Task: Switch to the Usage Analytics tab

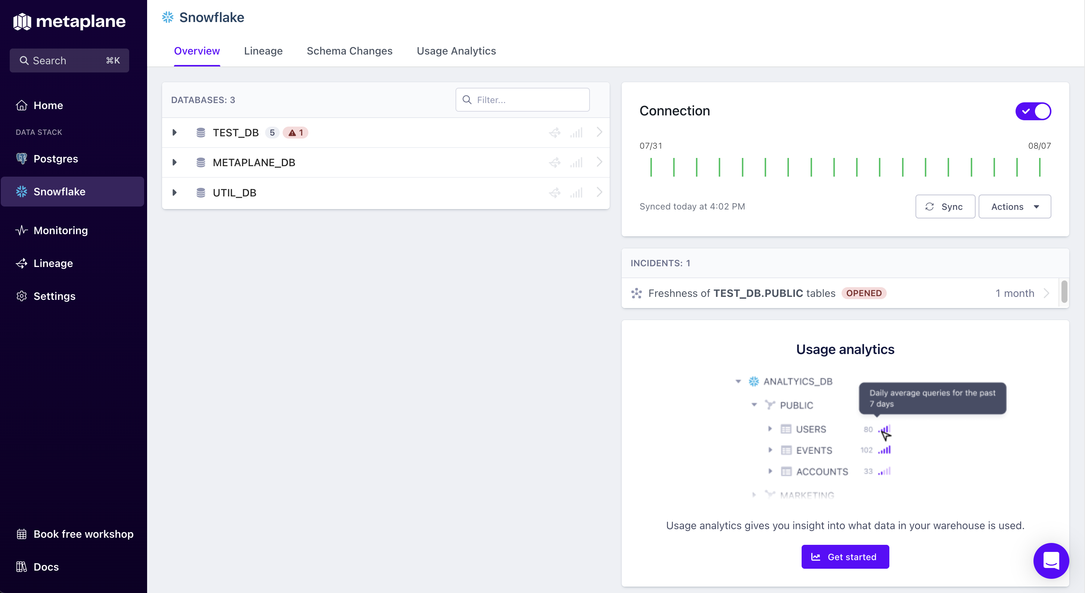Action: (456, 51)
